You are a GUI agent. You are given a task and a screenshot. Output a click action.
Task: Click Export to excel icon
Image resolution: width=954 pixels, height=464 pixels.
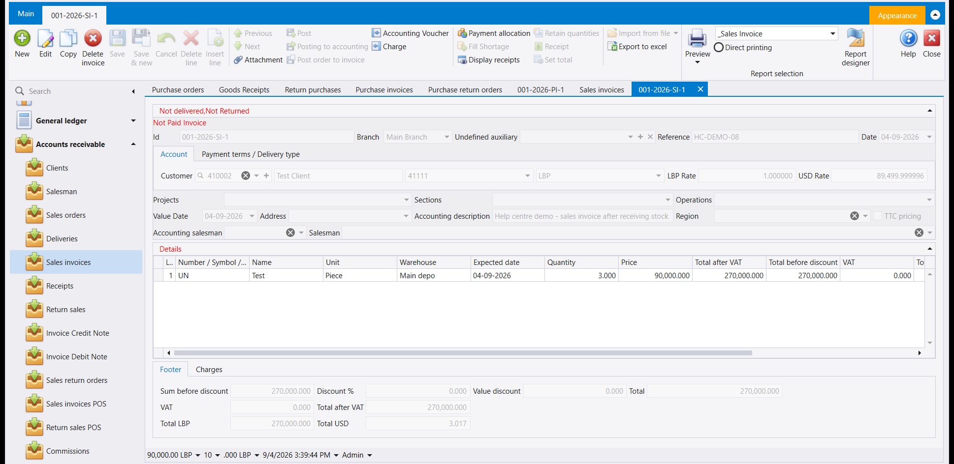pos(637,47)
